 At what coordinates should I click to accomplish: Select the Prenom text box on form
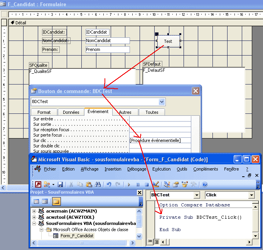pos(108,49)
